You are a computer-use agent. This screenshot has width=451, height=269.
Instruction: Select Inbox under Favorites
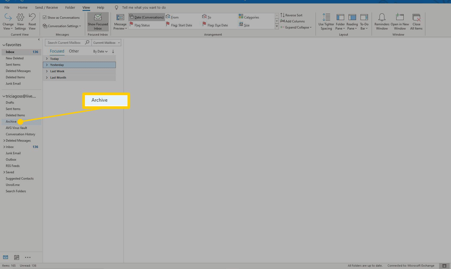[x=21, y=52]
